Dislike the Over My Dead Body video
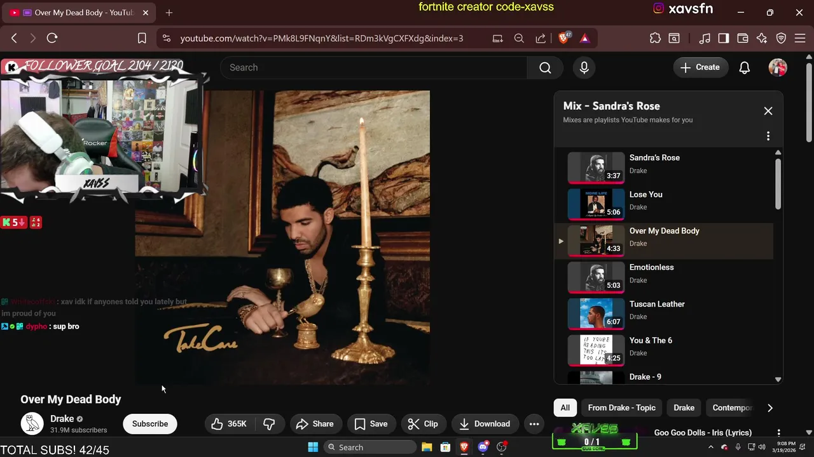This screenshot has width=814, height=457. [270, 424]
